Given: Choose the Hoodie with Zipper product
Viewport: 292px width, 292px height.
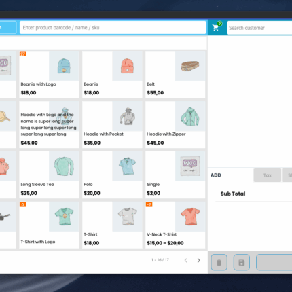Looking at the screenshot, I should click(175, 125).
